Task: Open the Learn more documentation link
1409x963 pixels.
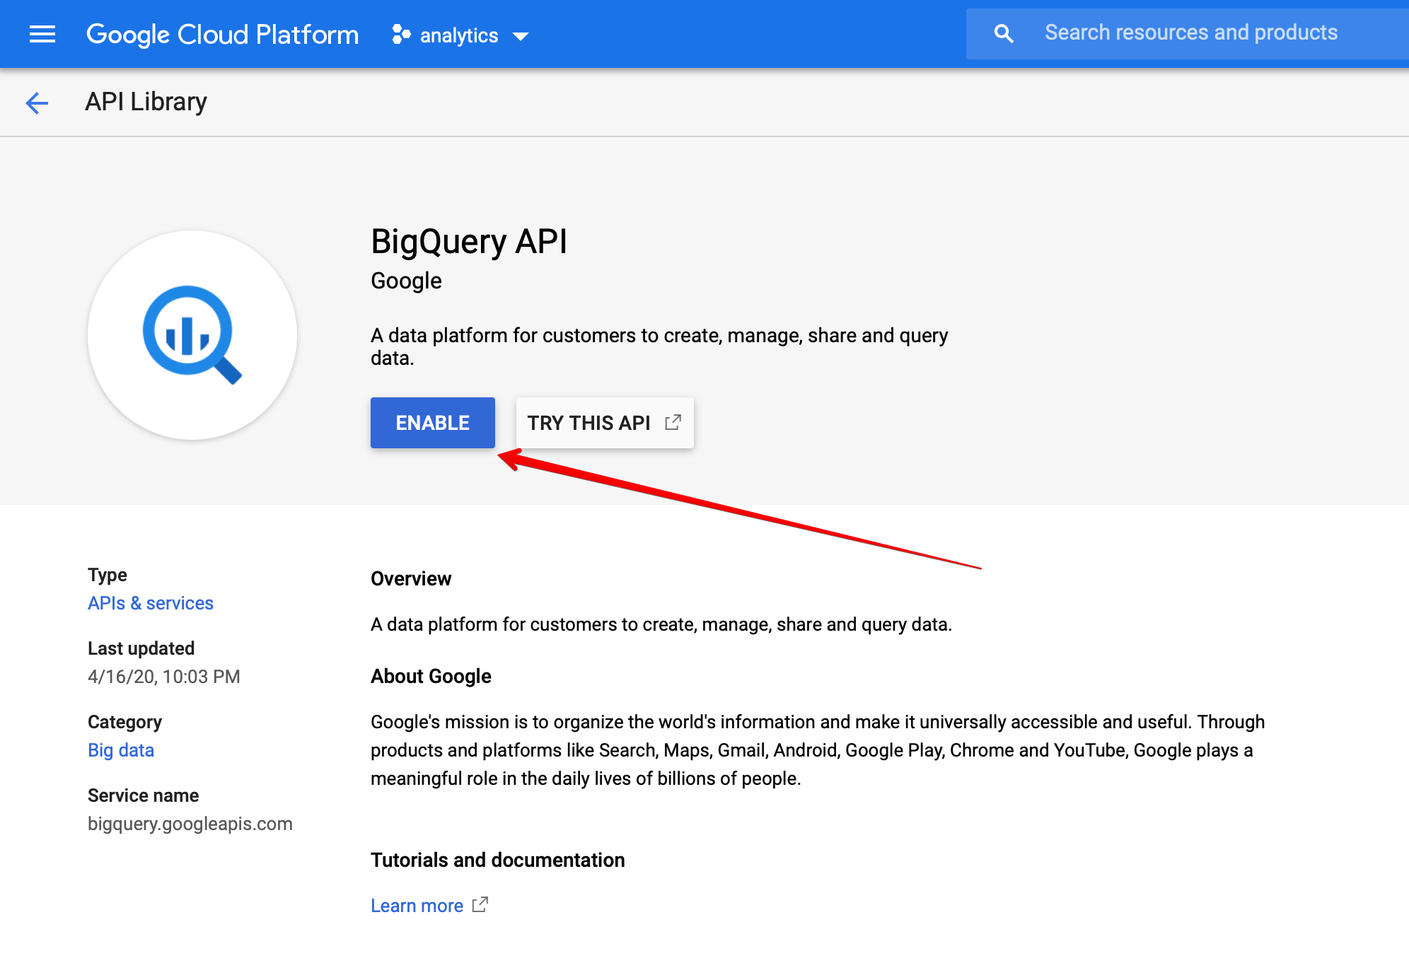Action: 417,906
